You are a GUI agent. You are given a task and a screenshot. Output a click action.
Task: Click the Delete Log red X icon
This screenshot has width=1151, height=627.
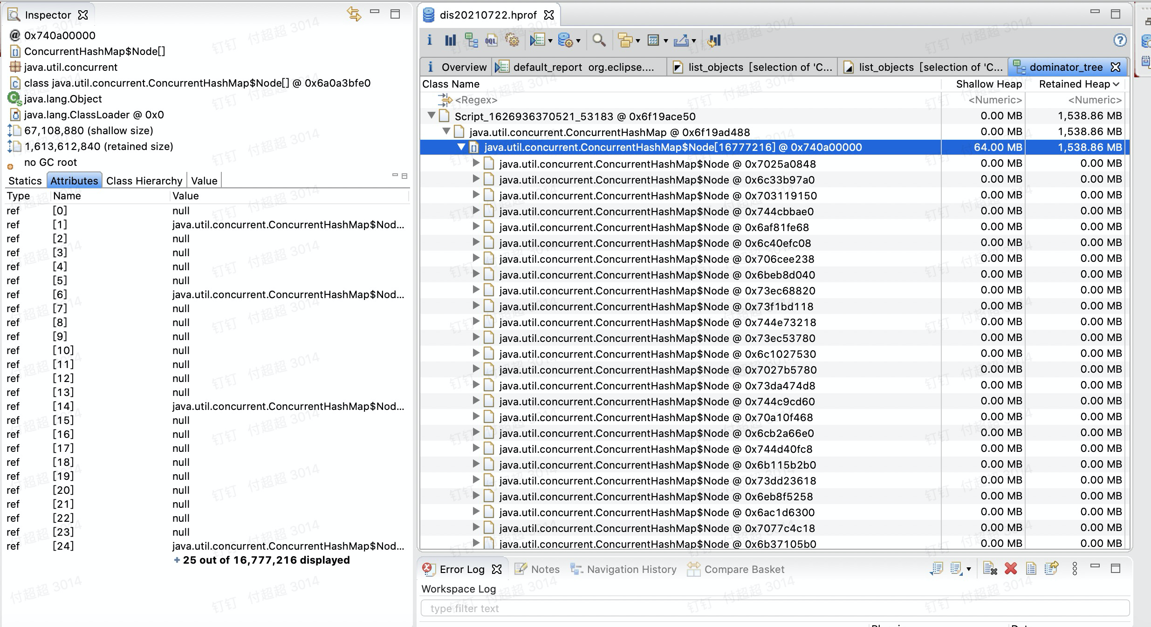tap(1010, 568)
